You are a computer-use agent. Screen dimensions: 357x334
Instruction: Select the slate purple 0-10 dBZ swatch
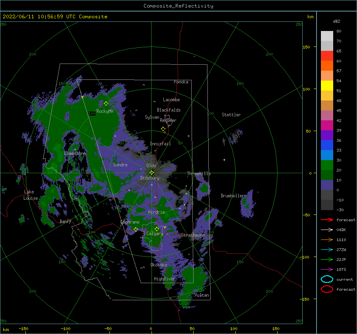327,185
